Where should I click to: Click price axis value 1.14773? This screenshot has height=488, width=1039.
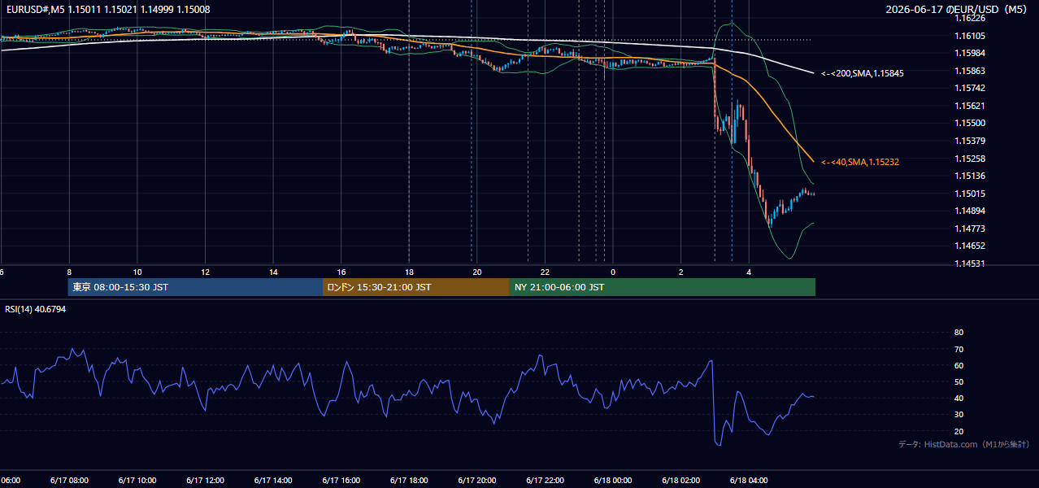(969, 229)
